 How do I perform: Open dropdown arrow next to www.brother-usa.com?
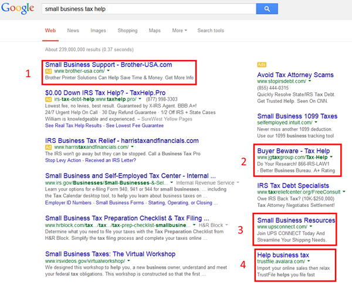tap(109, 71)
